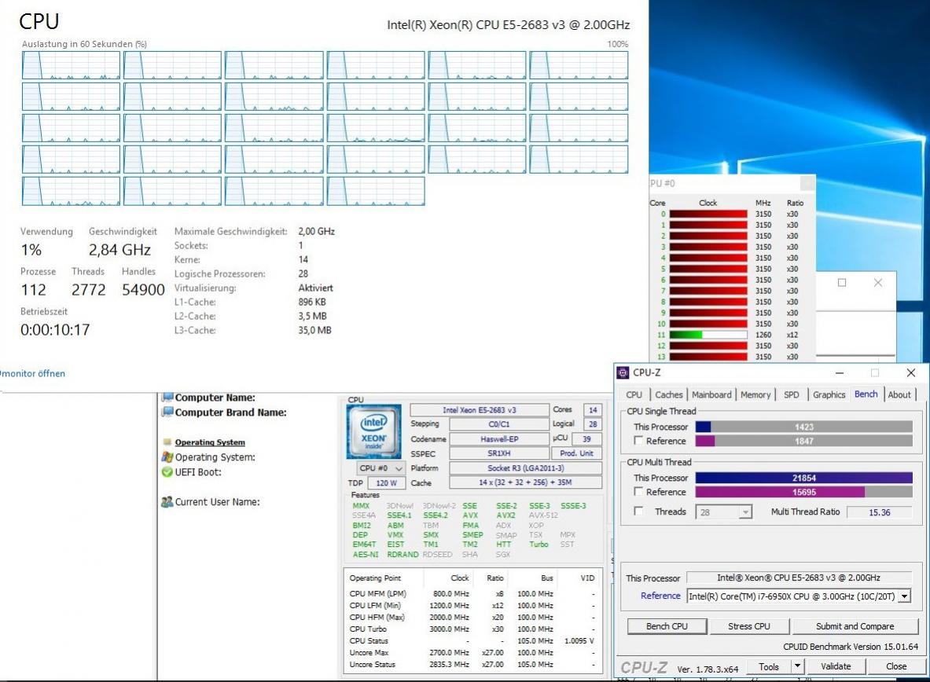Click the 'monitor öffnen' link in Task Manager
Viewport: 930px width, 682px height.
(x=32, y=374)
